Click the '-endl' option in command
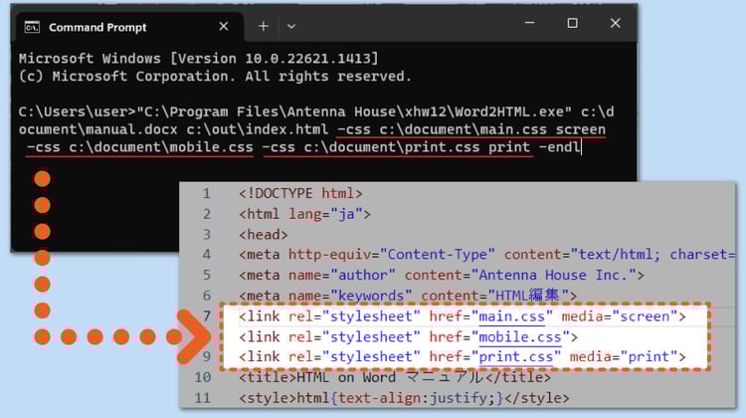Image resolution: width=746 pixels, height=418 pixels. coord(559,147)
